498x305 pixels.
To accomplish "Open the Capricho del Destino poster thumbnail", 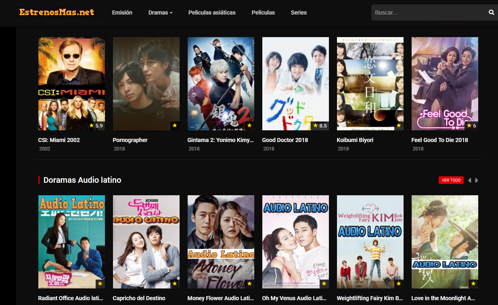I will coord(146,242).
